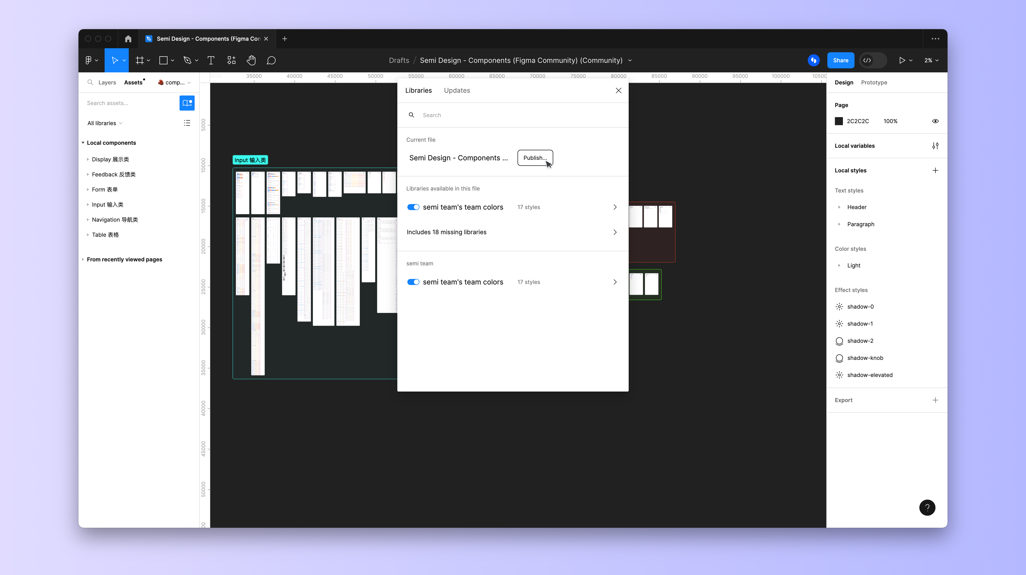Screen dimensions: 1026x575
Task: Collapse Local components section
Action: [x=83, y=142]
